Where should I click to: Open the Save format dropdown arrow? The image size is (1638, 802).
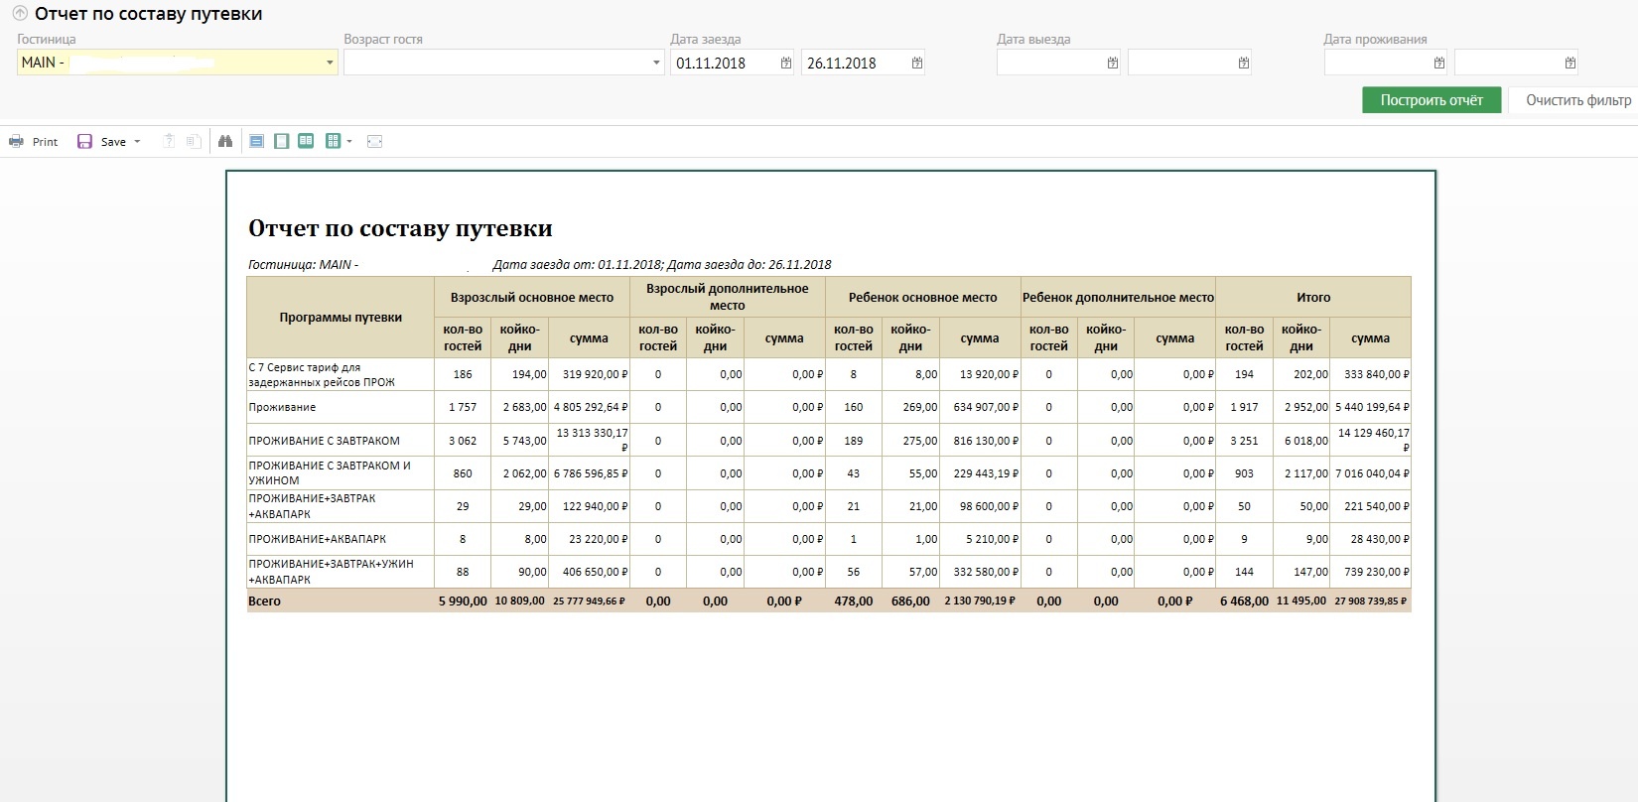[137, 142]
